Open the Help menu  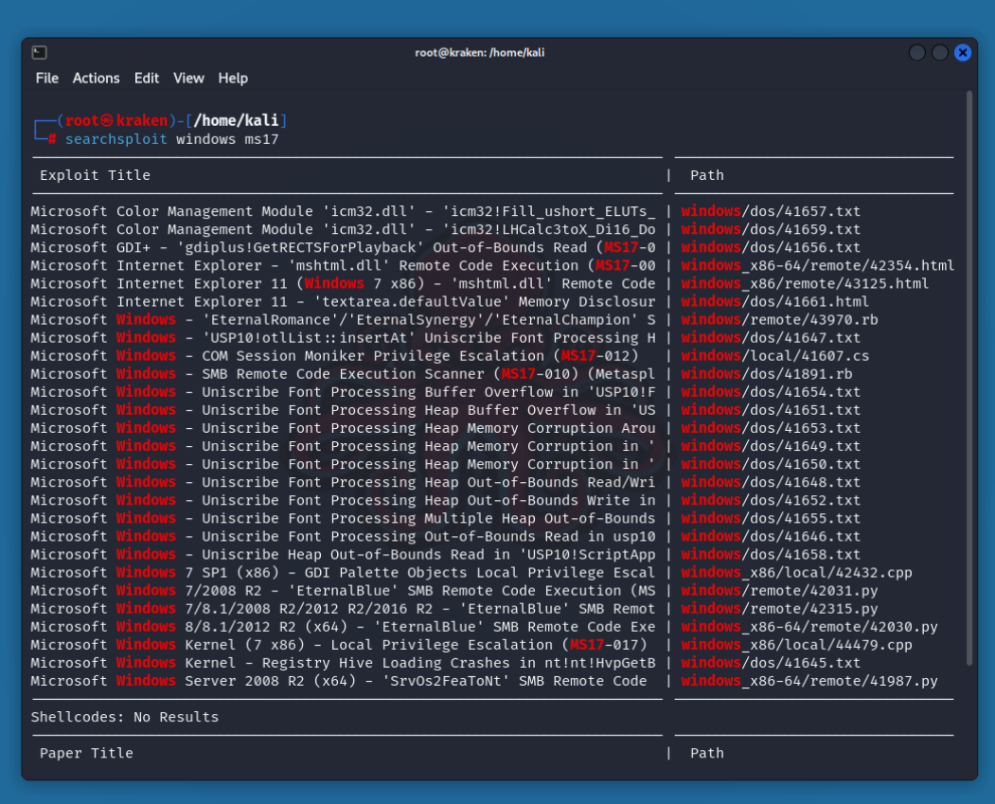click(x=233, y=79)
